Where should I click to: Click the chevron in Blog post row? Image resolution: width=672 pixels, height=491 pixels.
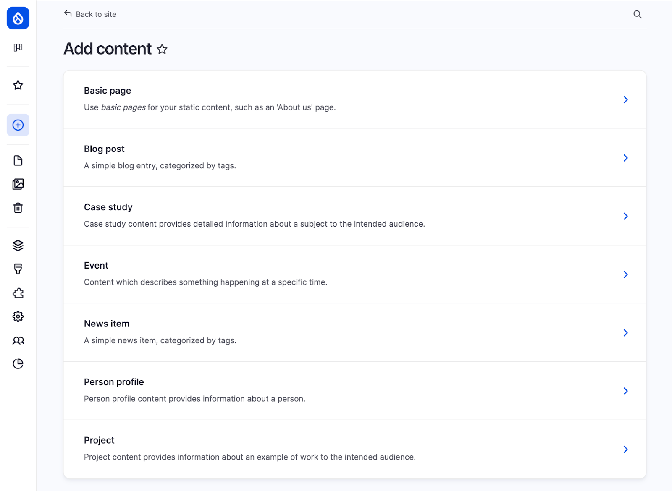(x=626, y=158)
